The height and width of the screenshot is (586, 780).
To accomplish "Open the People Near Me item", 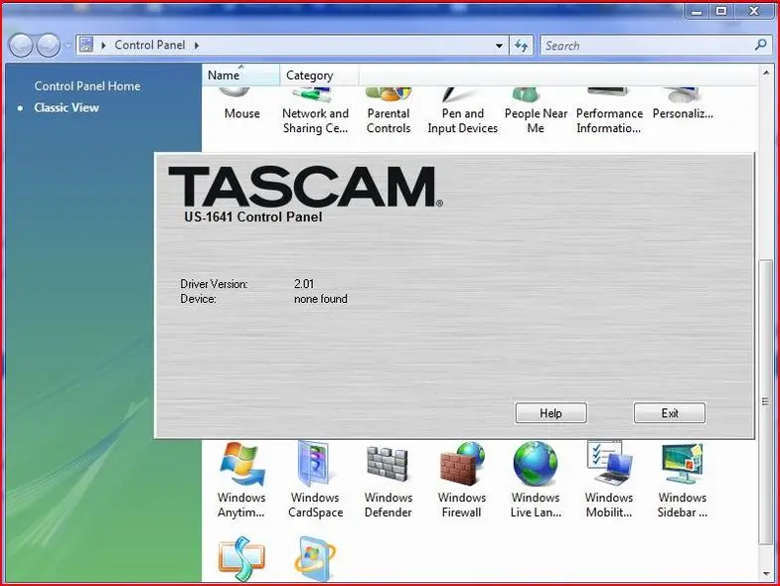I will coord(536,112).
